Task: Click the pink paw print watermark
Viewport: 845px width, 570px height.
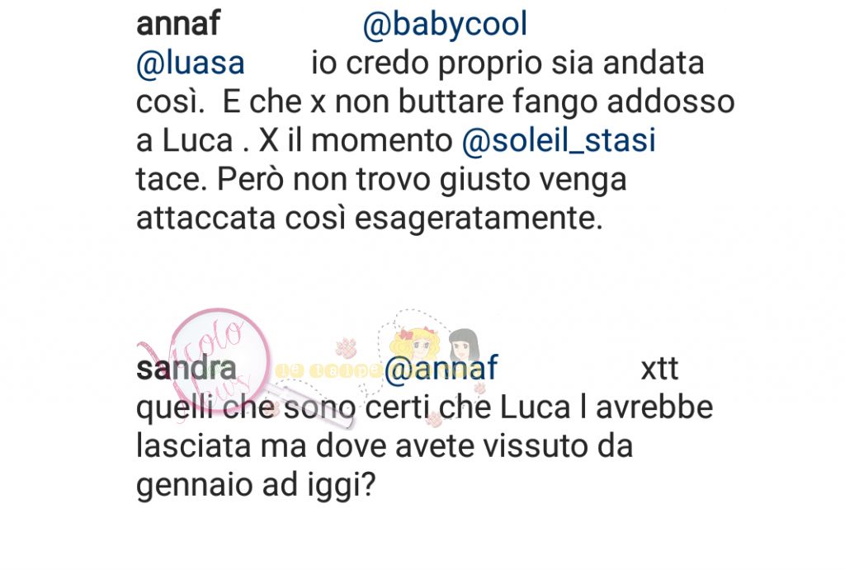Action: point(346,349)
